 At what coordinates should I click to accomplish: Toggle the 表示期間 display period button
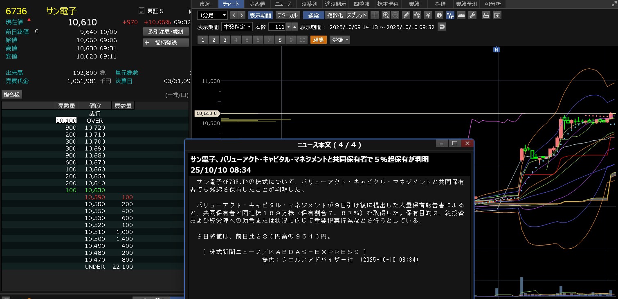point(260,16)
